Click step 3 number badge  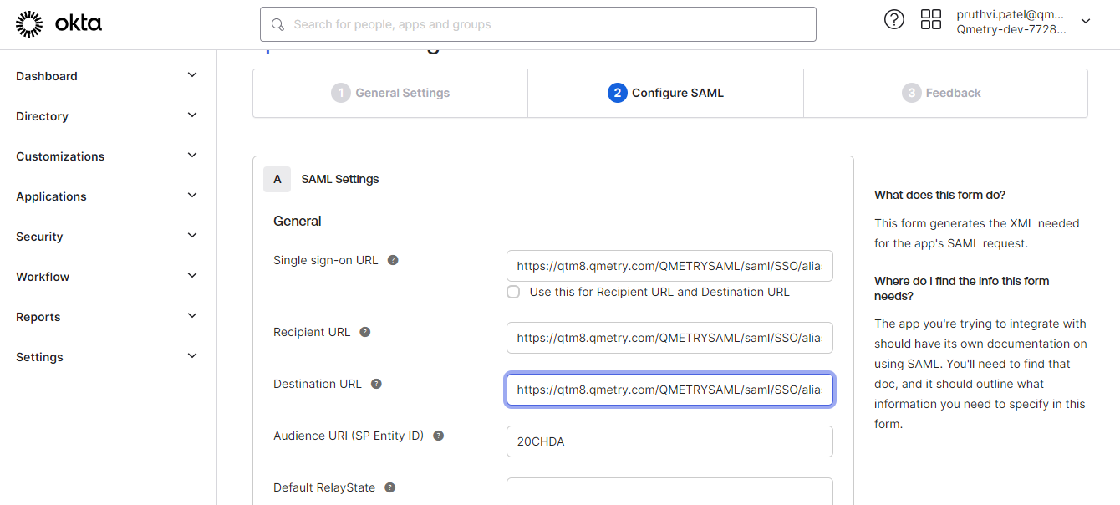[x=911, y=93]
